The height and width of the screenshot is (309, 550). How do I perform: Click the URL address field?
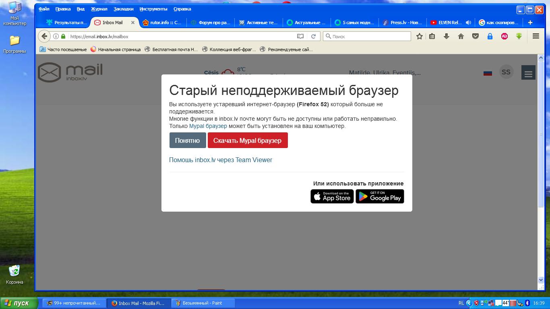181,36
